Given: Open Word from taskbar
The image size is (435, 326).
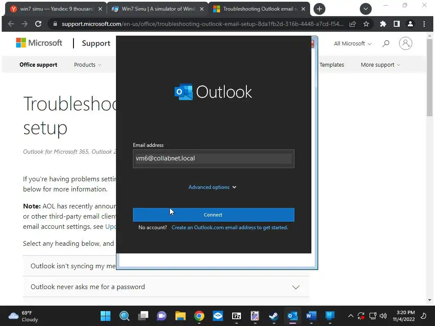Looking at the screenshot, I should (311, 316).
